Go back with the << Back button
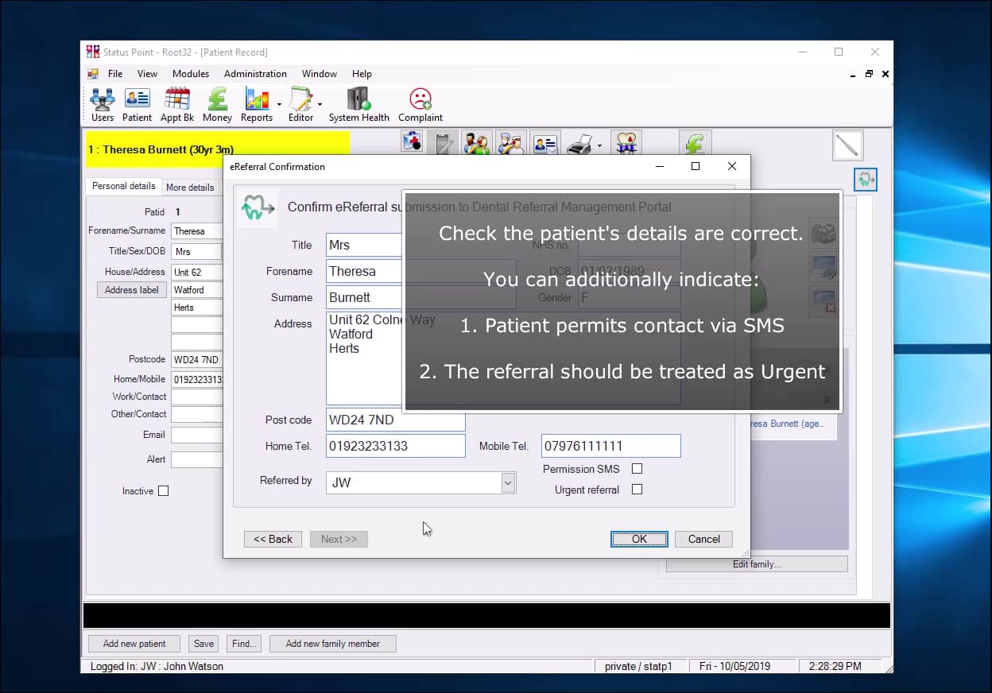Viewport: 992px width, 693px height. coord(273,539)
